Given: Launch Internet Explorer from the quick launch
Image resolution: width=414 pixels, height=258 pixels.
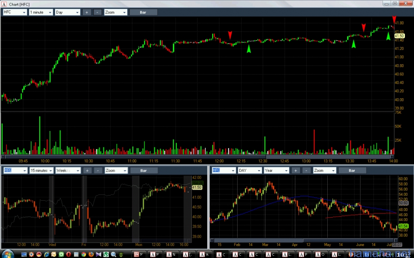Looking at the screenshot, I should click(47, 254).
